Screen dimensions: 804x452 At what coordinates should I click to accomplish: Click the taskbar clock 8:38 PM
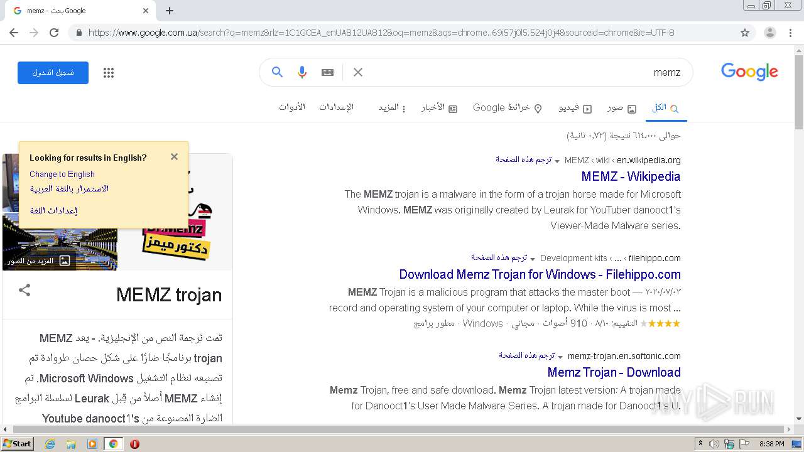771,444
